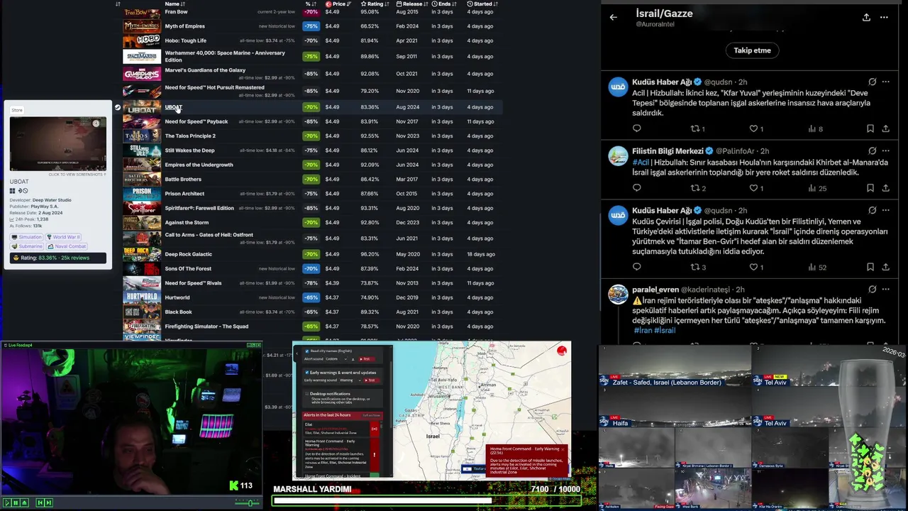Open Grok icon on Filistin Bilgi Merkezi tweet
Image resolution: width=908 pixels, height=511 pixels.
(872, 151)
